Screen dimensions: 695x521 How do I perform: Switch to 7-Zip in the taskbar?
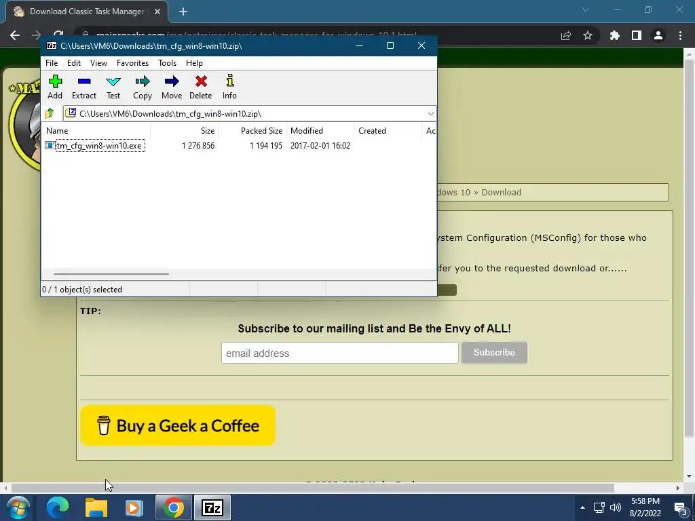[x=212, y=507]
